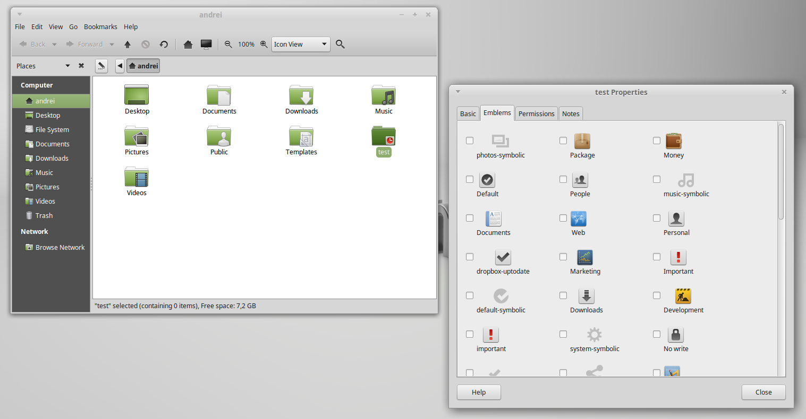Viewport: 806px width, 419px height.
Task: Open the Videos folder icon
Action: click(137, 178)
